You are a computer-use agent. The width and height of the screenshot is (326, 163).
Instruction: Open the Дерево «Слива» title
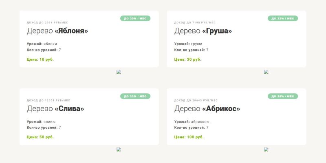55,109
